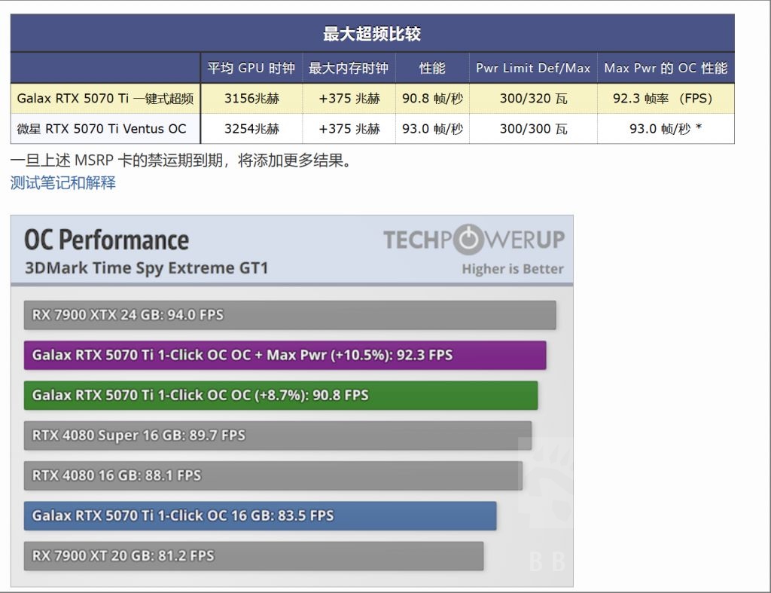The height and width of the screenshot is (593, 771).
Task: Click the Pwr Limit Def/Max column header
Action: pos(533,66)
